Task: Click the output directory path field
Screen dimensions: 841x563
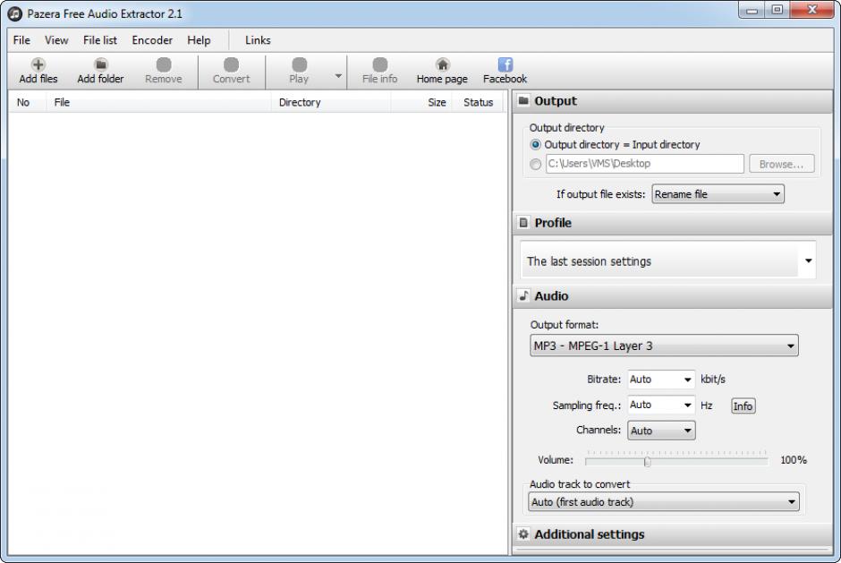Action: point(645,164)
